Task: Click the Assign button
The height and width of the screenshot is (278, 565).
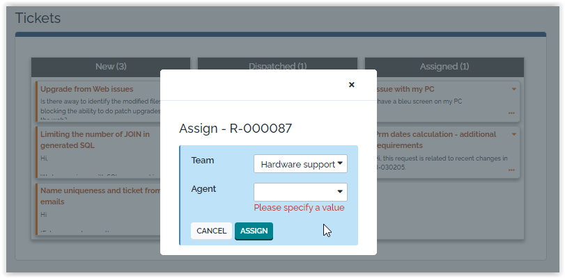Action: (254, 231)
